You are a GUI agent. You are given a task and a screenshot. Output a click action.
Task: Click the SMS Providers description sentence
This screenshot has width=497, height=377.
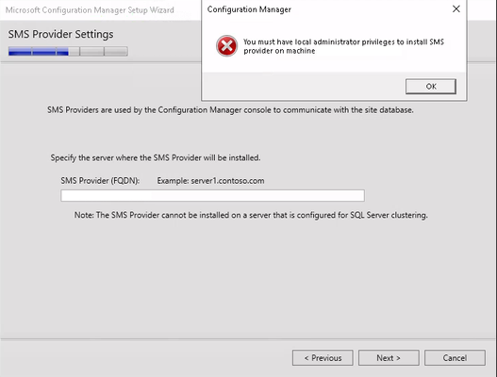230,110
